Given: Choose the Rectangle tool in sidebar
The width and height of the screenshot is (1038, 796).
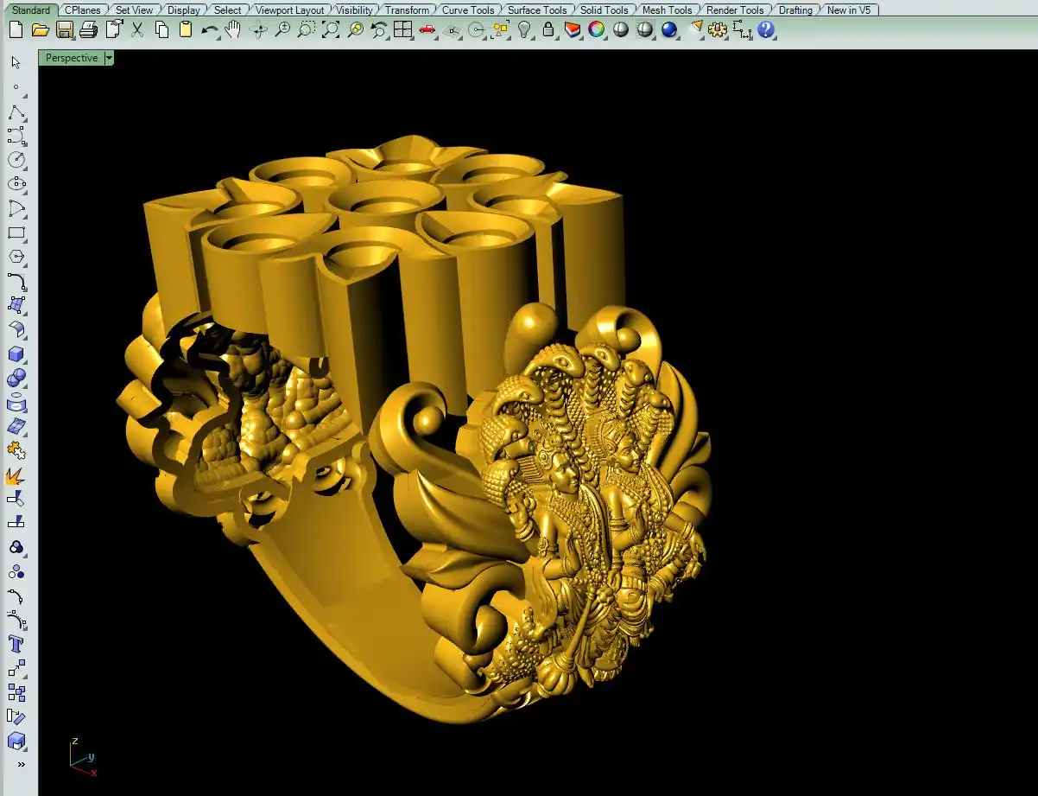Looking at the screenshot, I should (x=16, y=232).
